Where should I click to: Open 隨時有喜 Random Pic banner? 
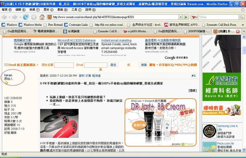221,110
